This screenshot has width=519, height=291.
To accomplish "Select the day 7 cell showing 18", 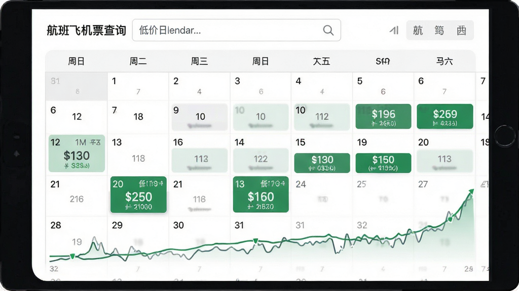I will point(138,117).
